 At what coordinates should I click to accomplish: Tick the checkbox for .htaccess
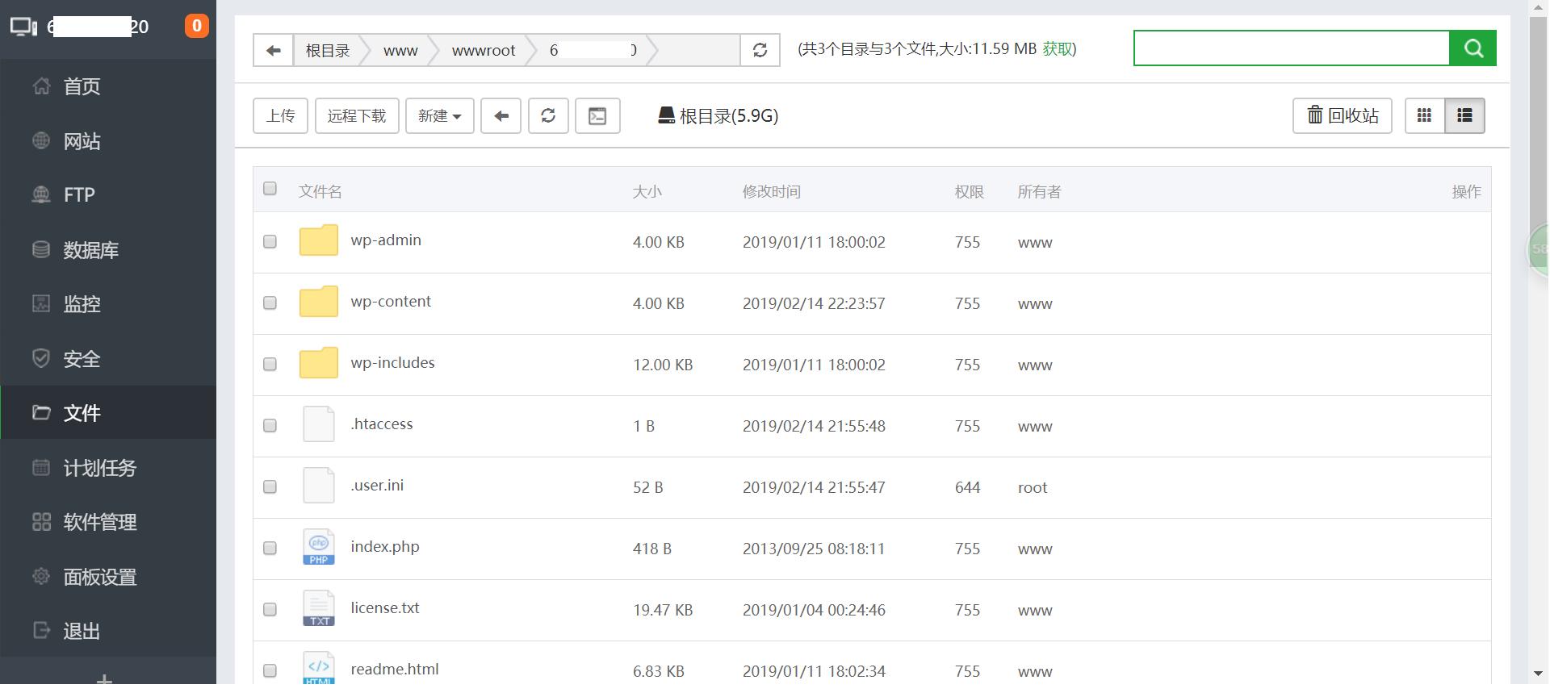[270, 426]
